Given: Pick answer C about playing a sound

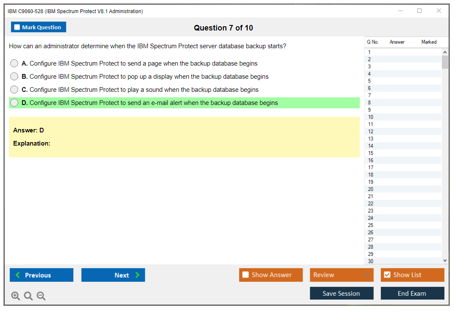Looking at the screenshot, I should 14,90.
